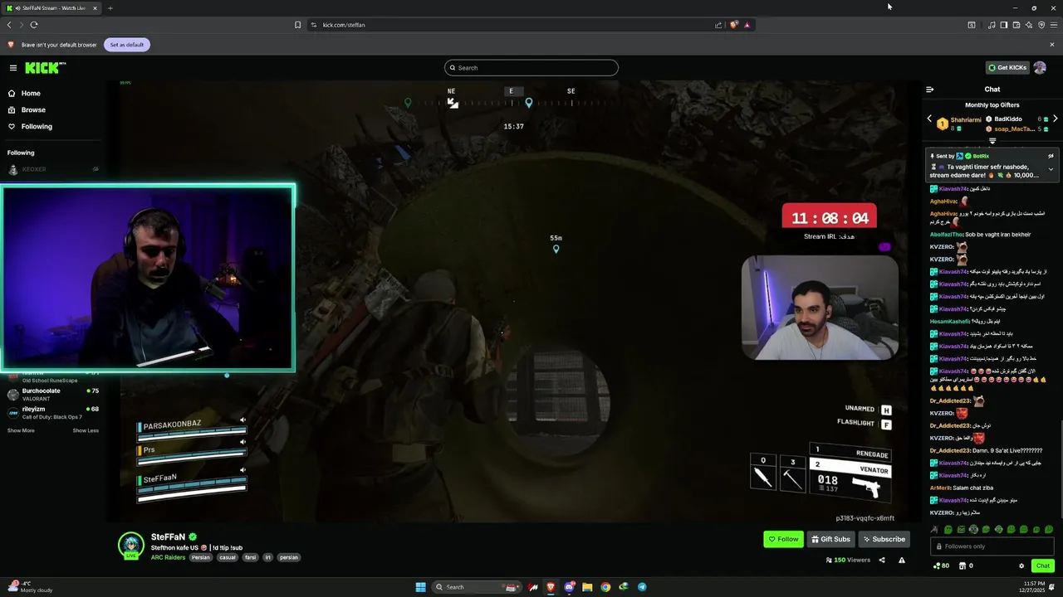
Task: Bookmark this page icon
Action: pyautogui.click(x=297, y=25)
